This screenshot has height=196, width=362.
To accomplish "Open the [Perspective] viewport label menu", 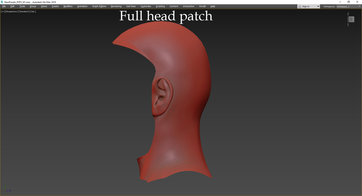I will (11, 12).
